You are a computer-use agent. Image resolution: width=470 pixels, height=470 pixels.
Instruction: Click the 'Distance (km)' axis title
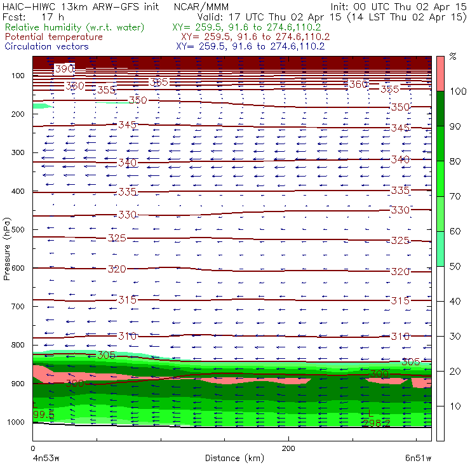pyautogui.click(x=235, y=458)
